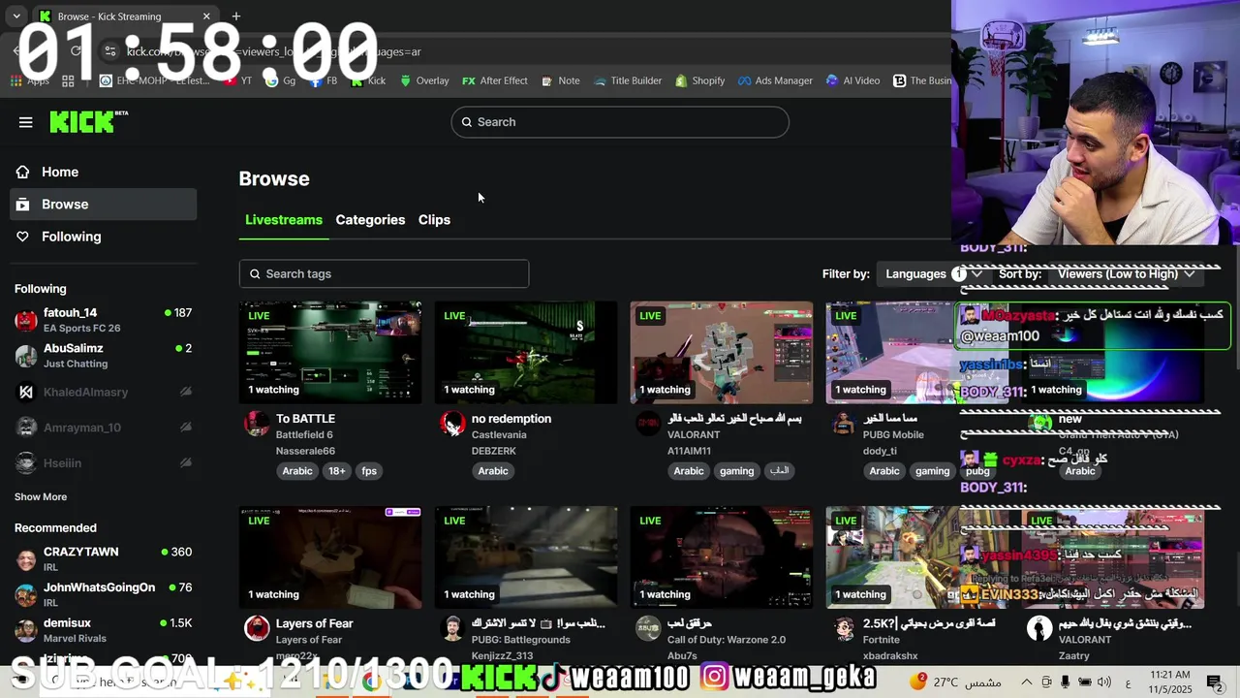Click the magnifier icon in Search tags
The image size is (1240, 698).
256,274
